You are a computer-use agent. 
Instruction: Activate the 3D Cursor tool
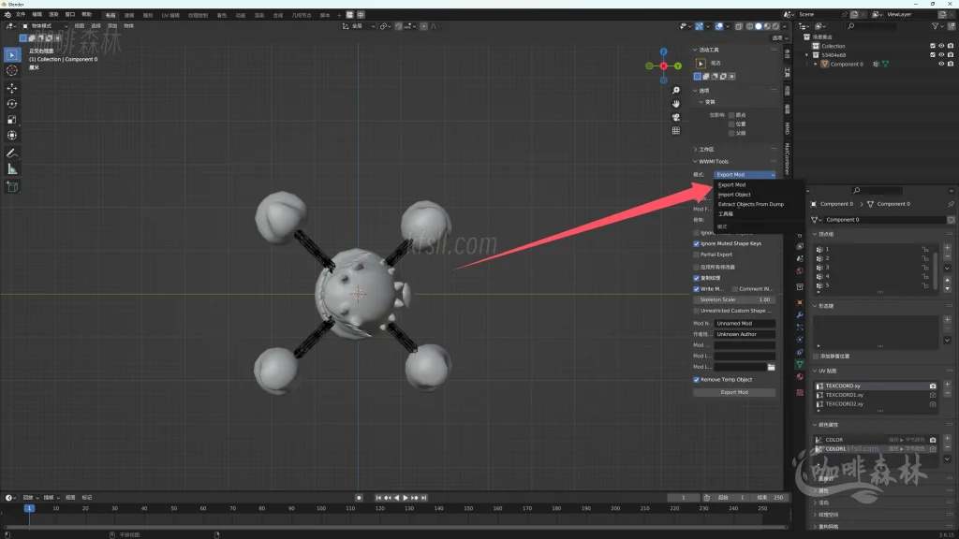click(12, 70)
